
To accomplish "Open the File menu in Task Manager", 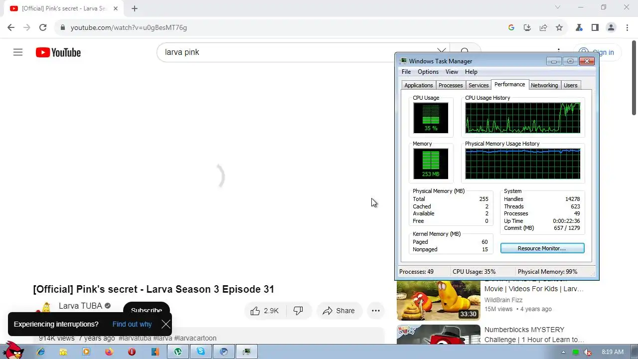I will click(x=406, y=72).
